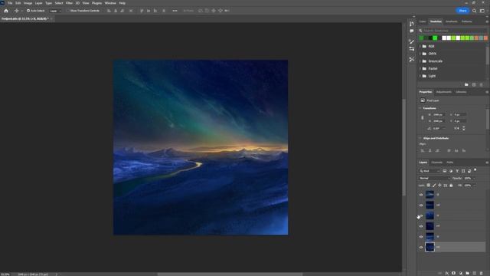Toggle visibility of the fifth layer
The image size is (490, 276).
(421, 237)
